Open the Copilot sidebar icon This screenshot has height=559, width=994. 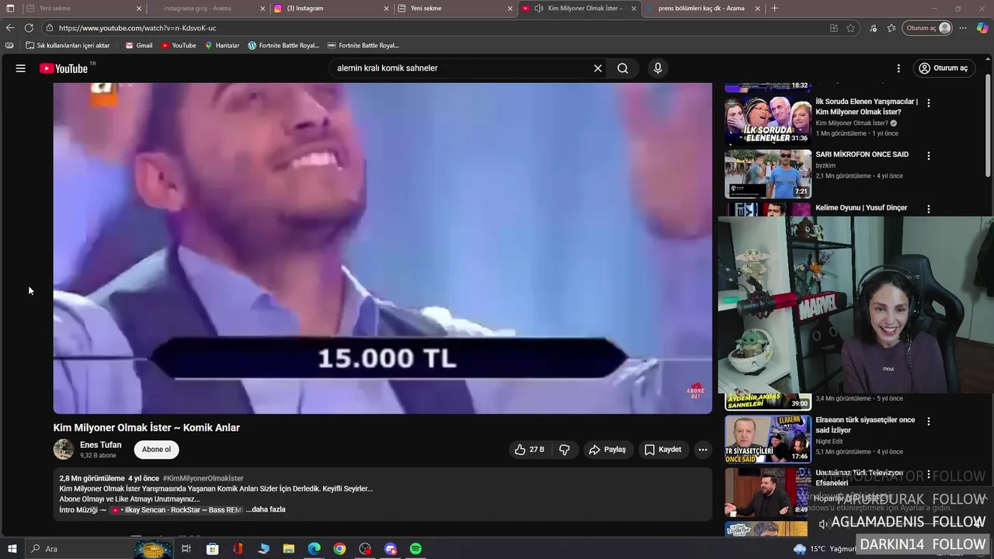click(982, 28)
